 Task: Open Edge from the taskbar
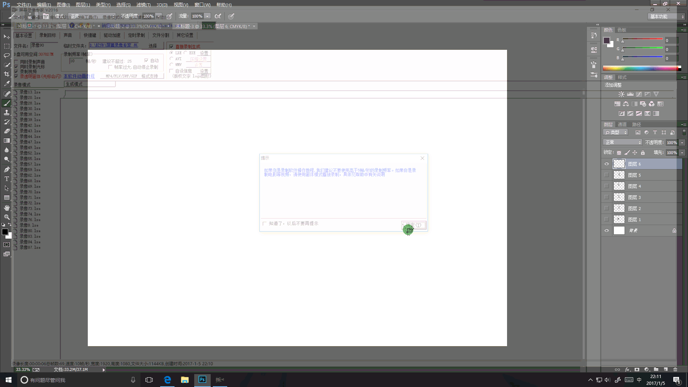click(167, 380)
